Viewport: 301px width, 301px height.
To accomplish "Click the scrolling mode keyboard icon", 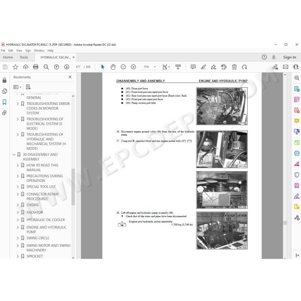I will click(x=178, y=67).
